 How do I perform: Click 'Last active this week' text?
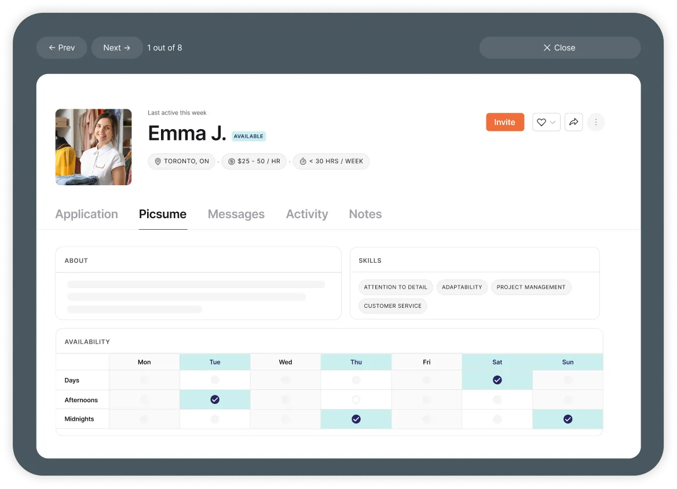tap(177, 113)
